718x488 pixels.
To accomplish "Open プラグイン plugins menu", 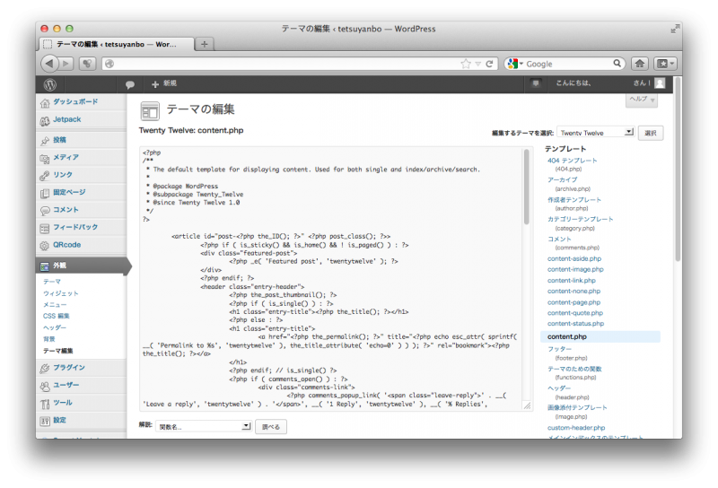I will [69, 368].
